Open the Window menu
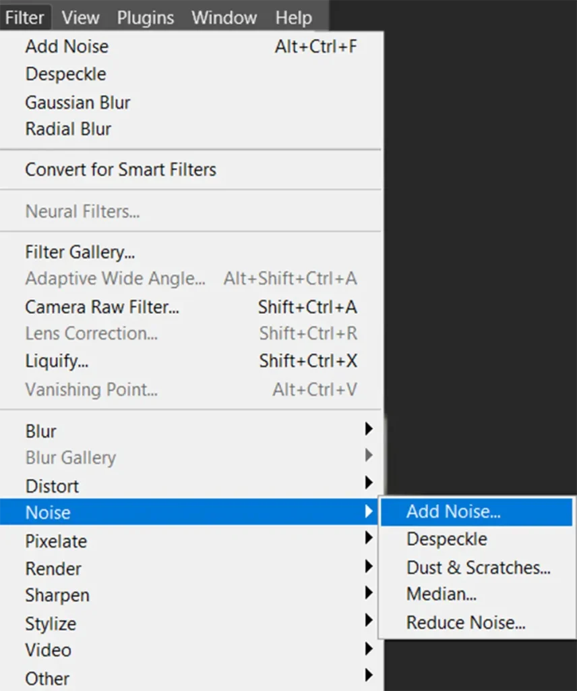 224,18
